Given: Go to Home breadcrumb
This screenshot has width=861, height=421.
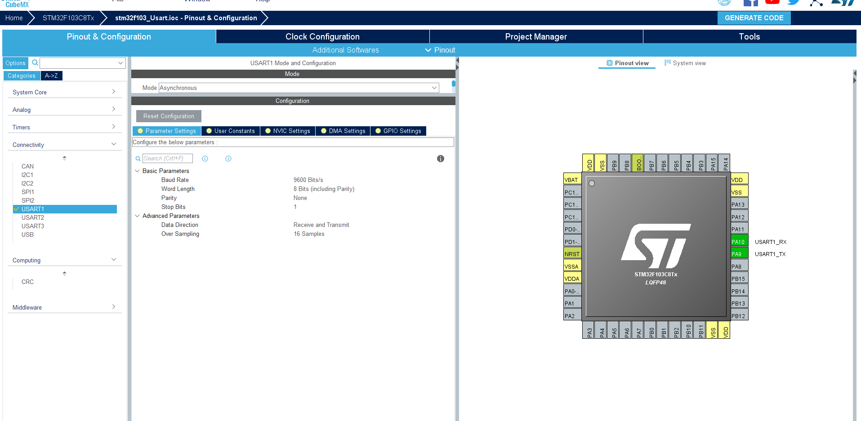Looking at the screenshot, I should point(14,18).
